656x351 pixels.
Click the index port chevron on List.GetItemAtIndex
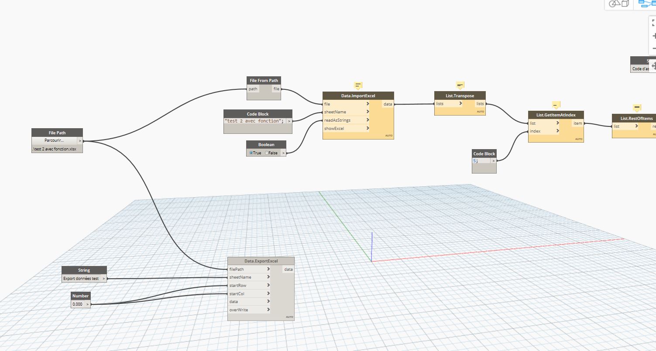(558, 131)
